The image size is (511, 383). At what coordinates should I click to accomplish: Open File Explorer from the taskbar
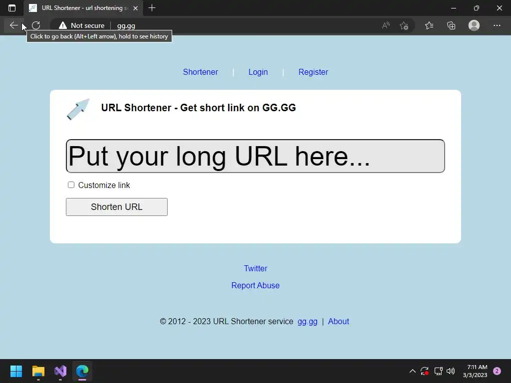pyautogui.click(x=38, y=371)
